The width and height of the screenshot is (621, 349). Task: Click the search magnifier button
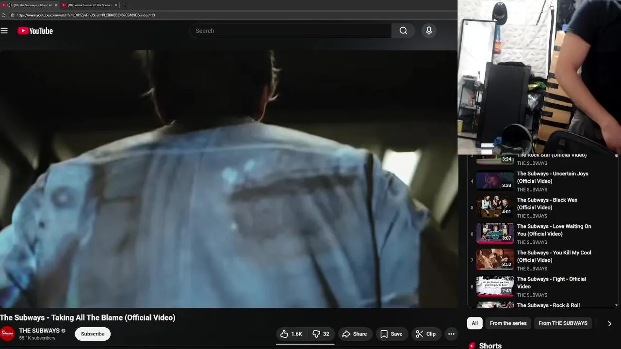[403, 31]
